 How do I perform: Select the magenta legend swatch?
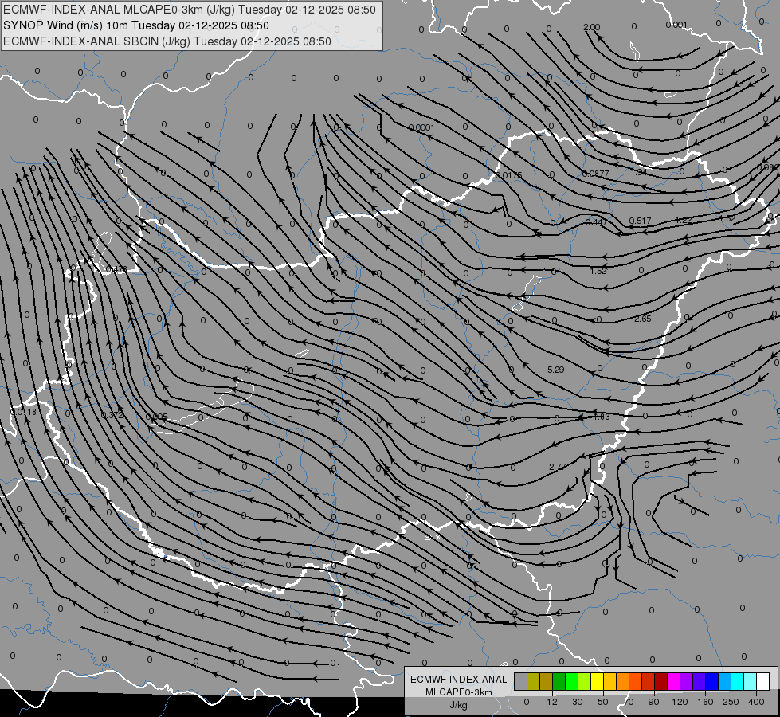point(673,681)
